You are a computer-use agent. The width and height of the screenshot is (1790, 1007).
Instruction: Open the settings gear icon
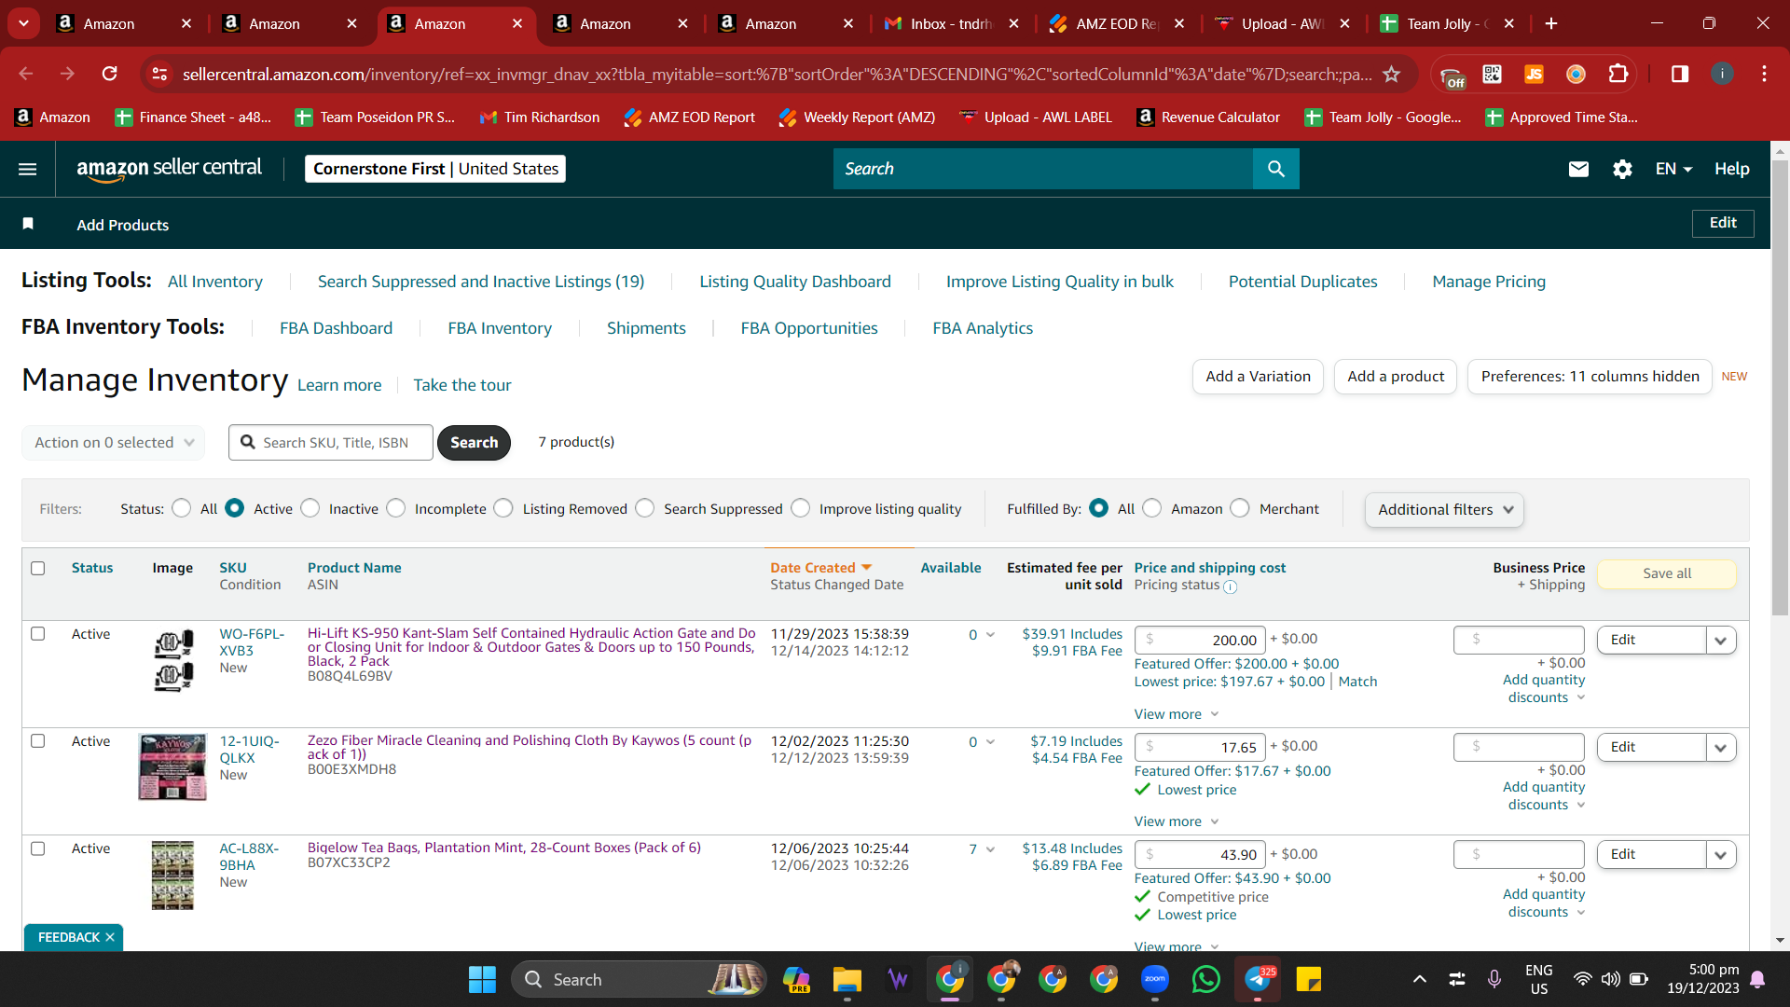[x=1622, y=169]
